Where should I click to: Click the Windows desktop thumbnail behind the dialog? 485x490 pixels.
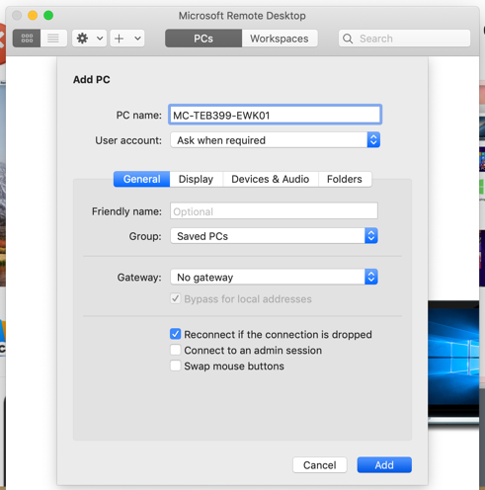453,362
